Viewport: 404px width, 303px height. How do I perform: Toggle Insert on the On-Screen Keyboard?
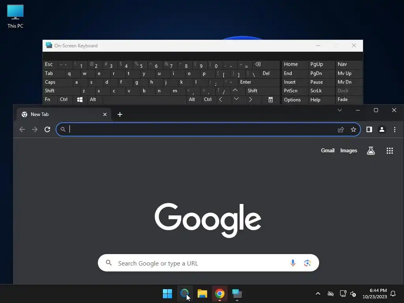click(295, 82)
